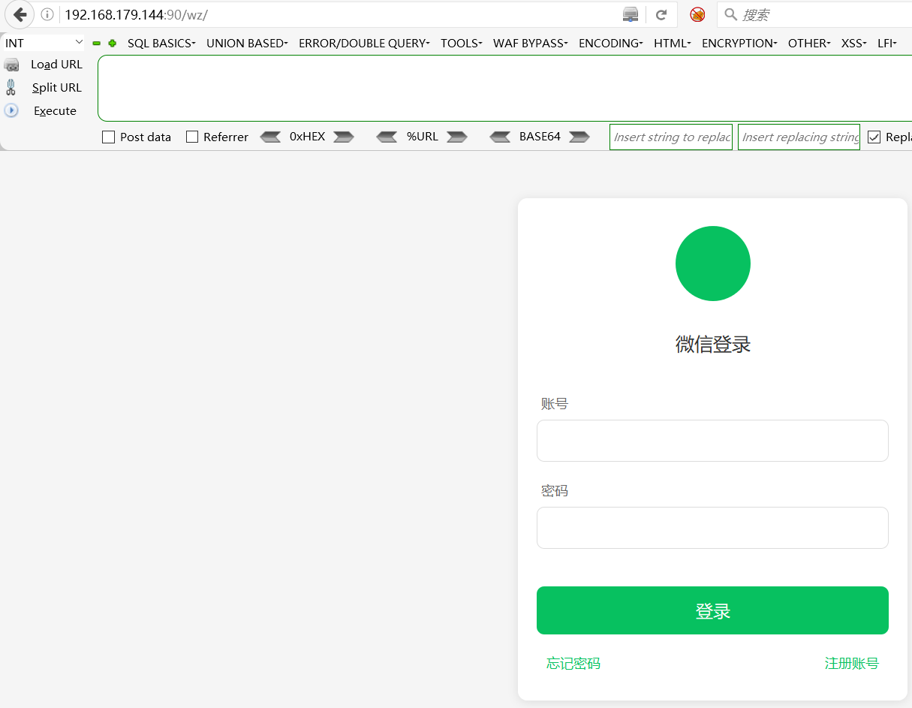Open the LFI menu
The width and height of the screenshot is (912, 708).
coord(887,43)
